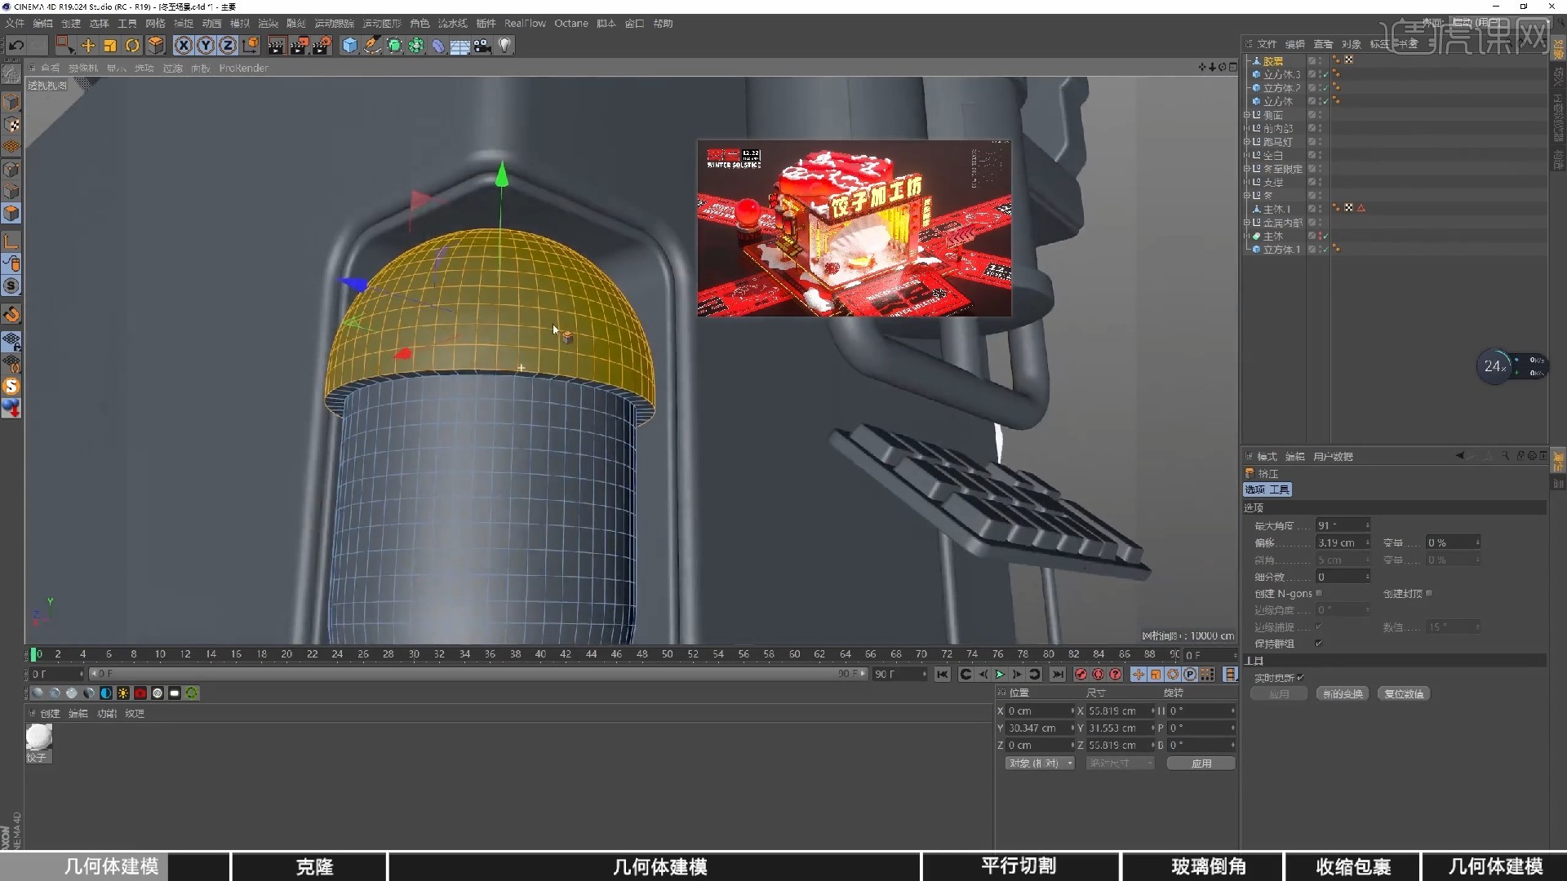Enable 创建 N-gons checkbox
Screen dimensions: 1567x881
tap(1319, 593)
